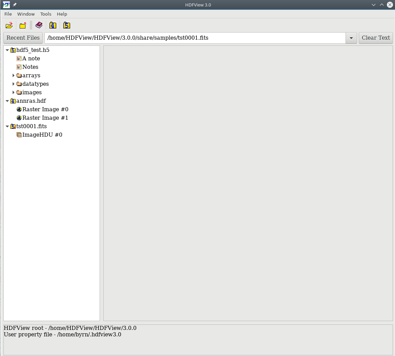This screenshot has width=395, height=356.
Task: Click the 'A note' dataset text icon
Action: (x=19, y=59)
